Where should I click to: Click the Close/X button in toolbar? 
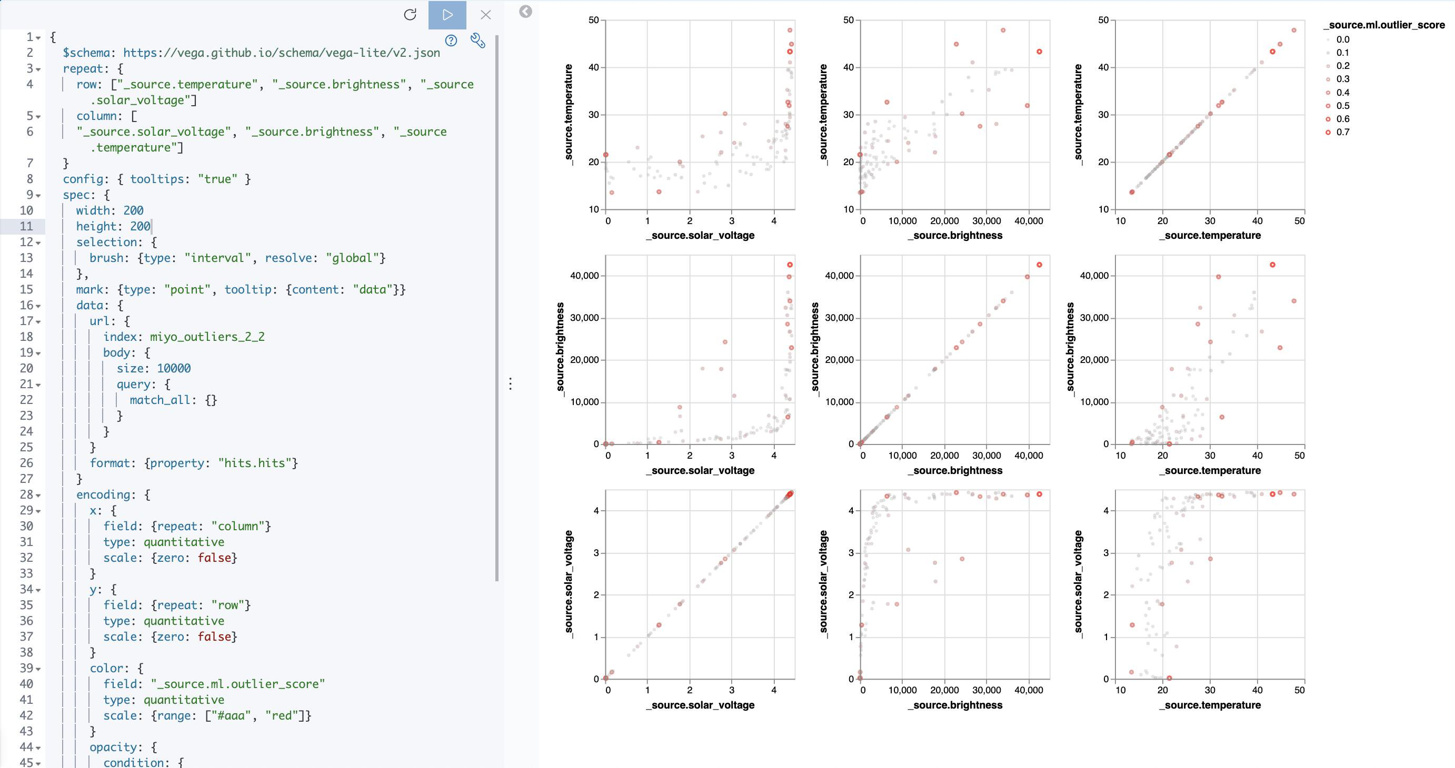tap(485, 14)
